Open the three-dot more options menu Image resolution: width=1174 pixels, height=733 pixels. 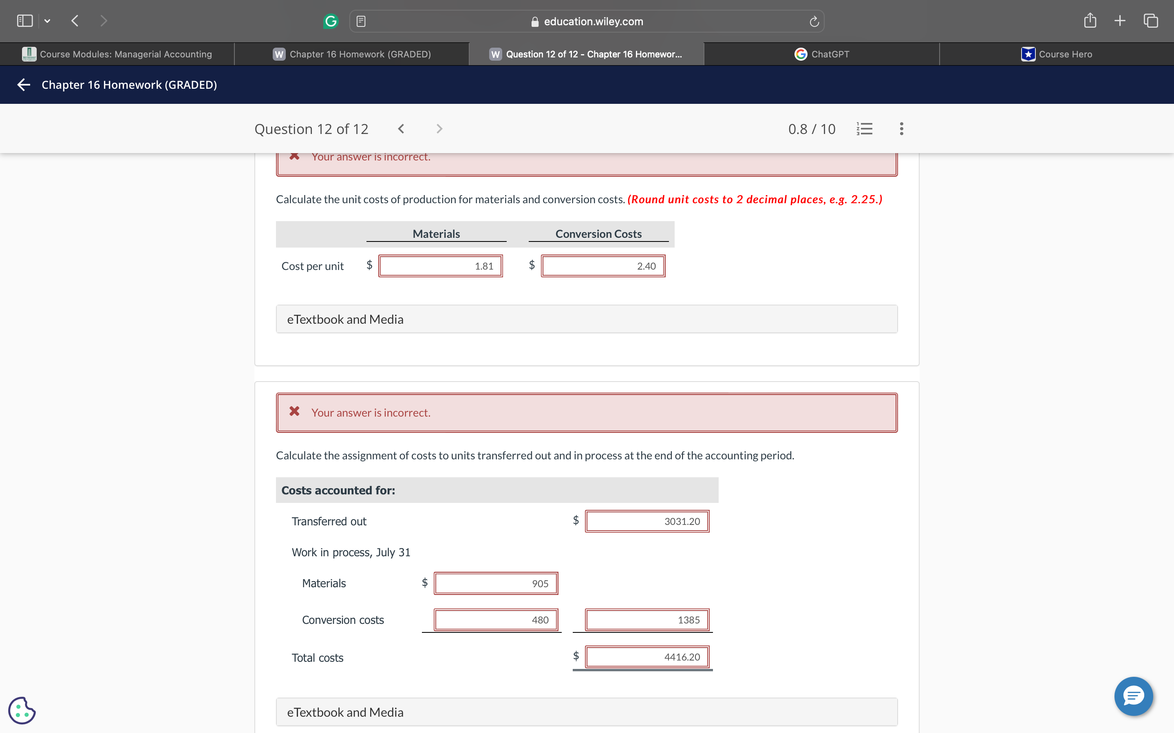901,129
